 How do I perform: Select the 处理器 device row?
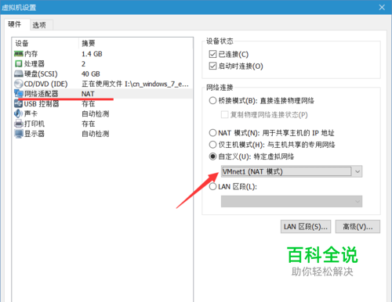point(103,64)
